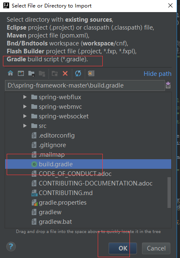
Task: Select the src folder name
Action: point(43,126)
